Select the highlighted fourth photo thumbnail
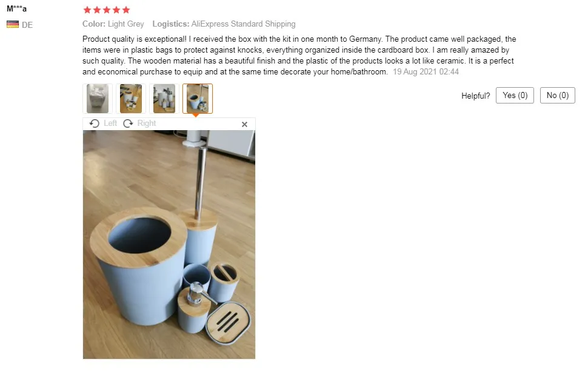 tap(198, 99)
